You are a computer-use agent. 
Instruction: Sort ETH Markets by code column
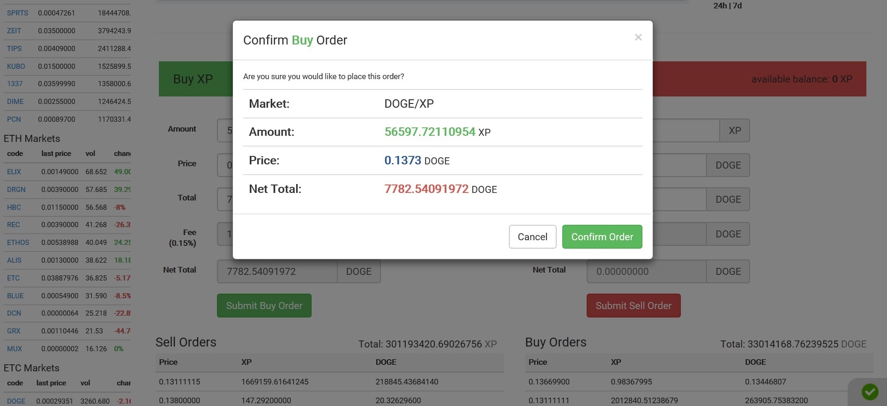(15, 154)
